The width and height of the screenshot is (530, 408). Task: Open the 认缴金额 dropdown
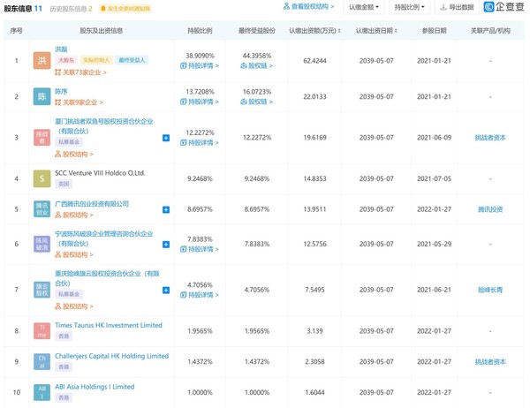pos(363,7)
